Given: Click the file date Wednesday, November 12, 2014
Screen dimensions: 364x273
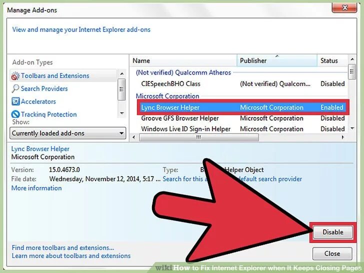Looking at the screenshot, I should 104,179.
